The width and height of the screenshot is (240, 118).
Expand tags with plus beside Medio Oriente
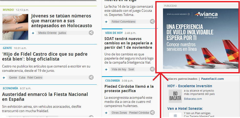(33, 33)
